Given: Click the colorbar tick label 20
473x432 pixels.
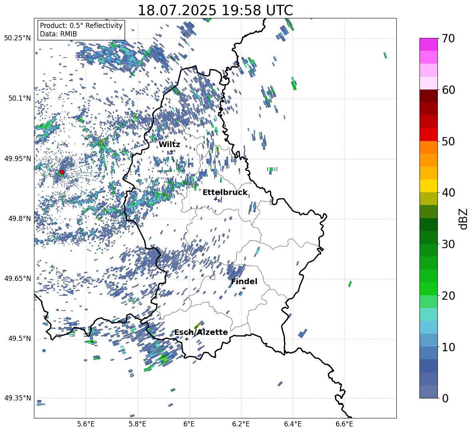Looking at the screenshot, I should (x=448, y=296).
